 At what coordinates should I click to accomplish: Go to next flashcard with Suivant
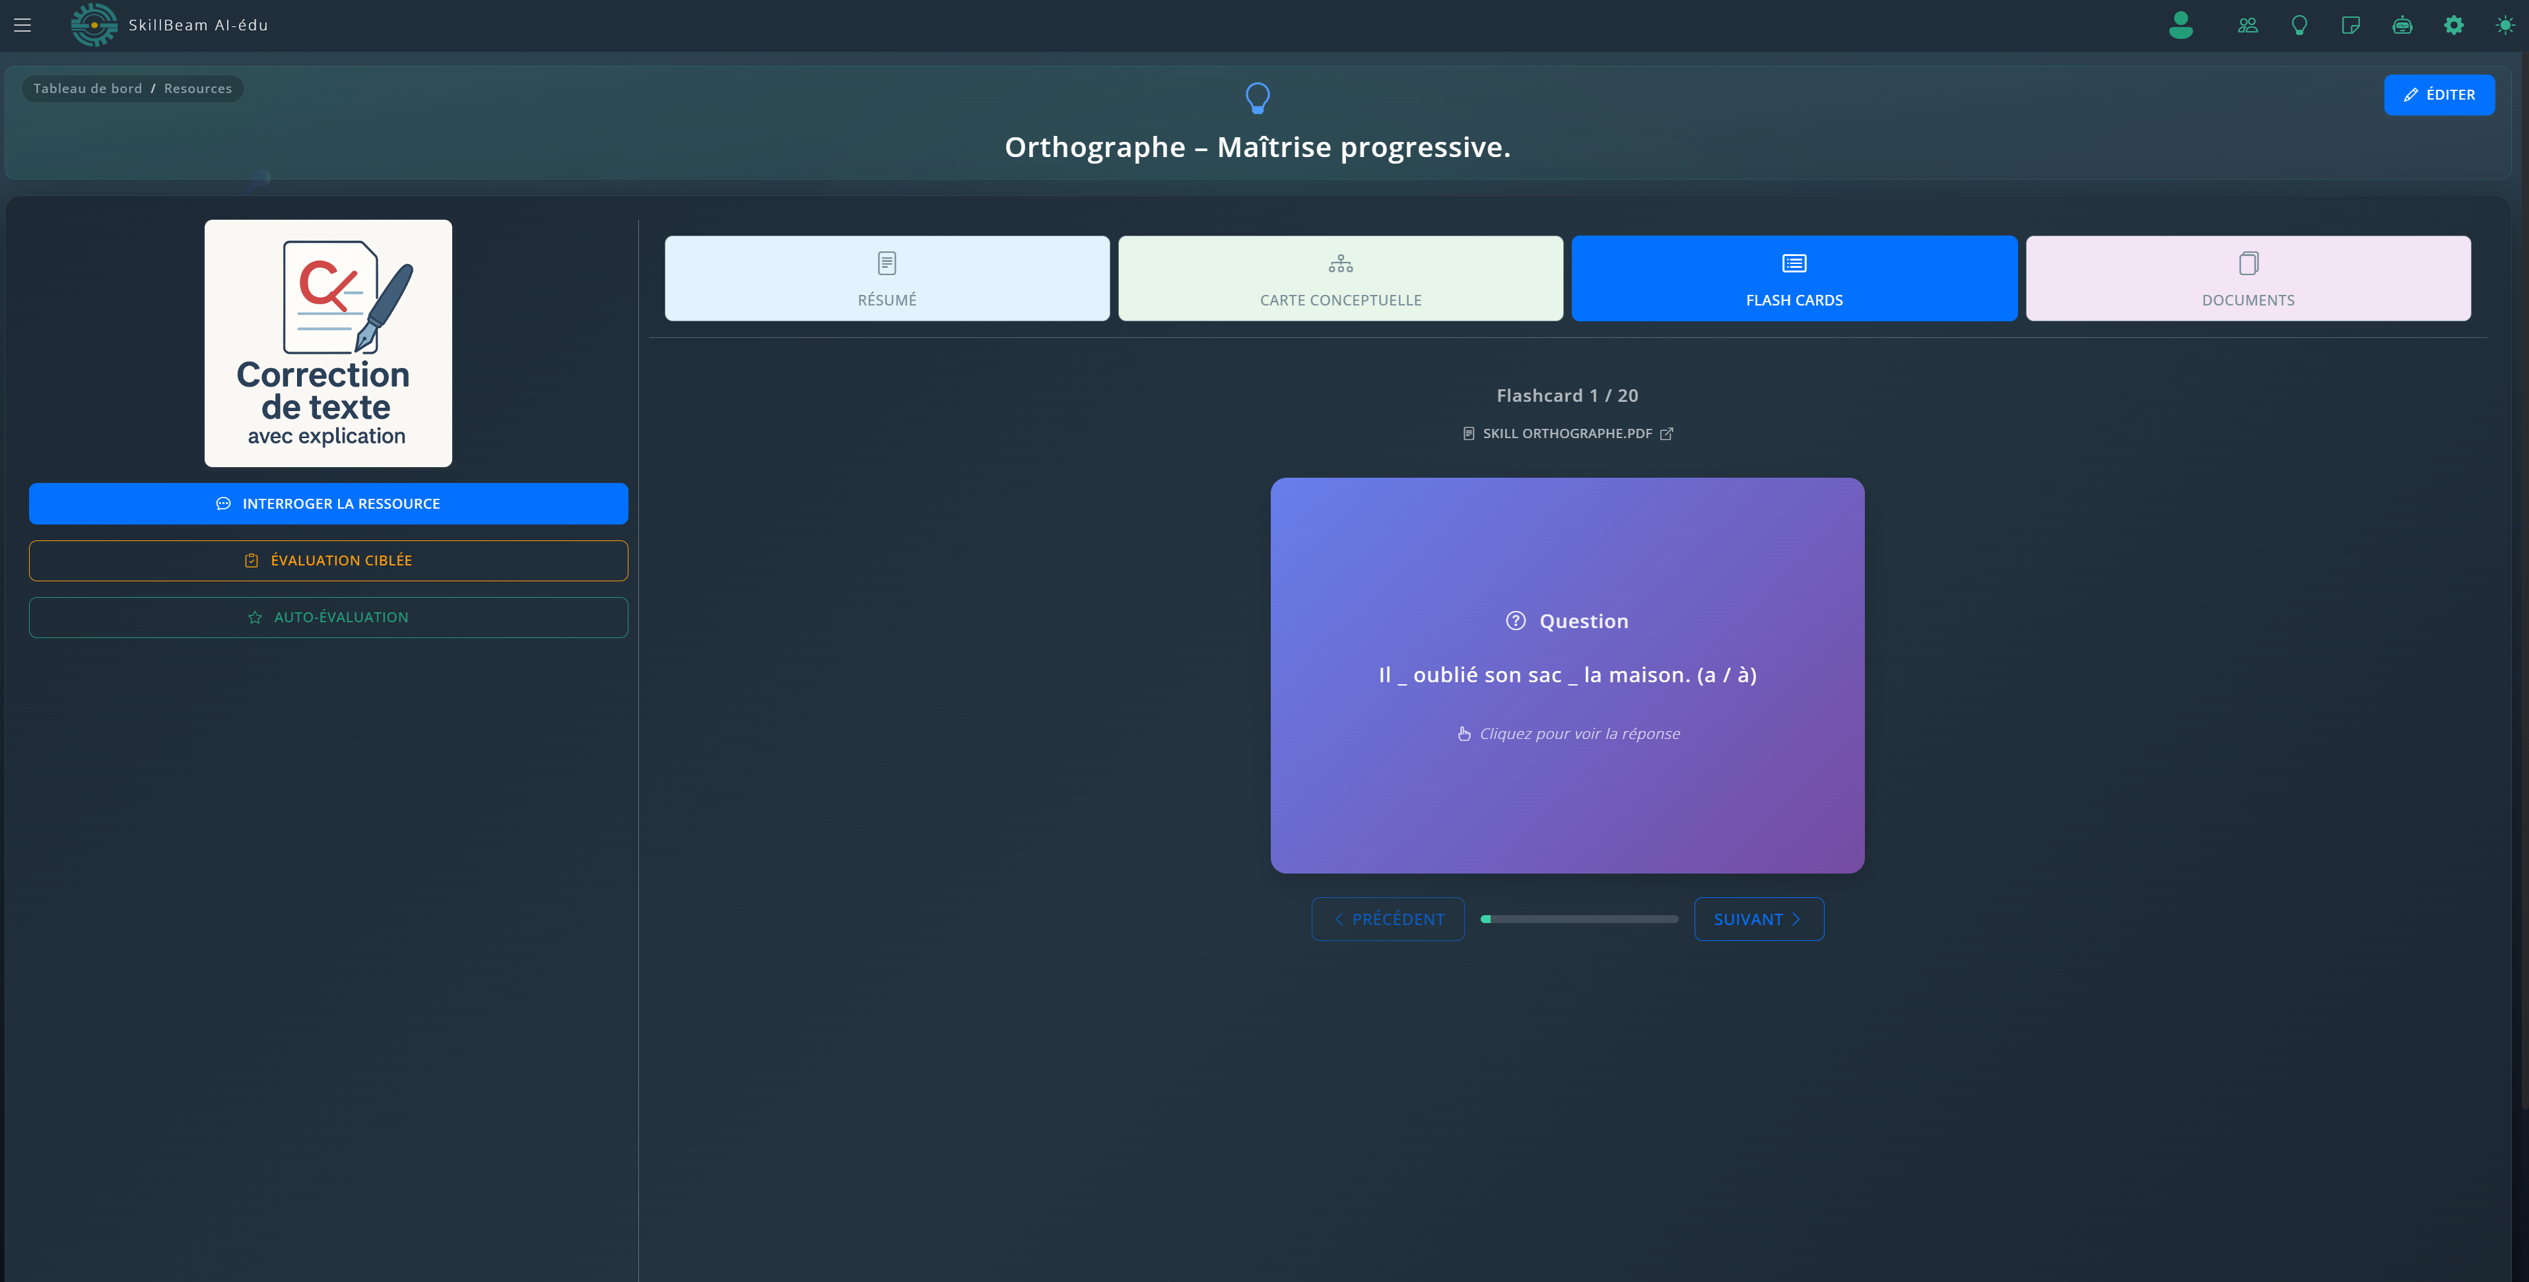click(x=1759, y=919)
